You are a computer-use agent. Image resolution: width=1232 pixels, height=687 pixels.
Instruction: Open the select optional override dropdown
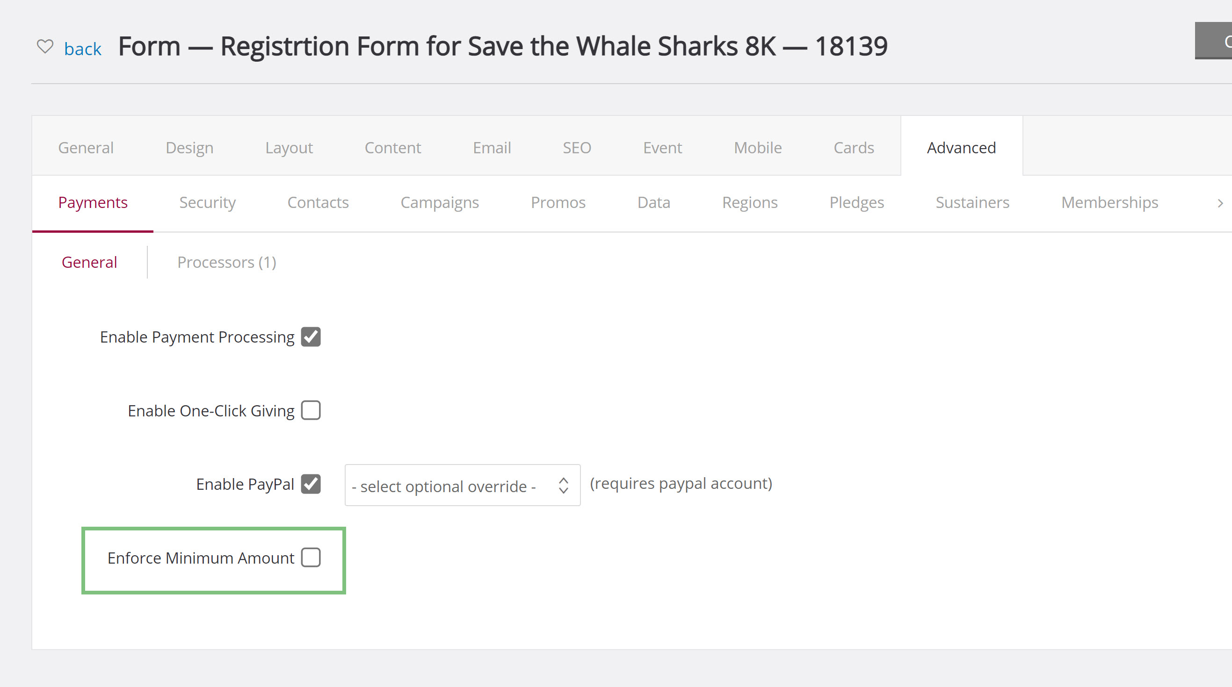463,486
